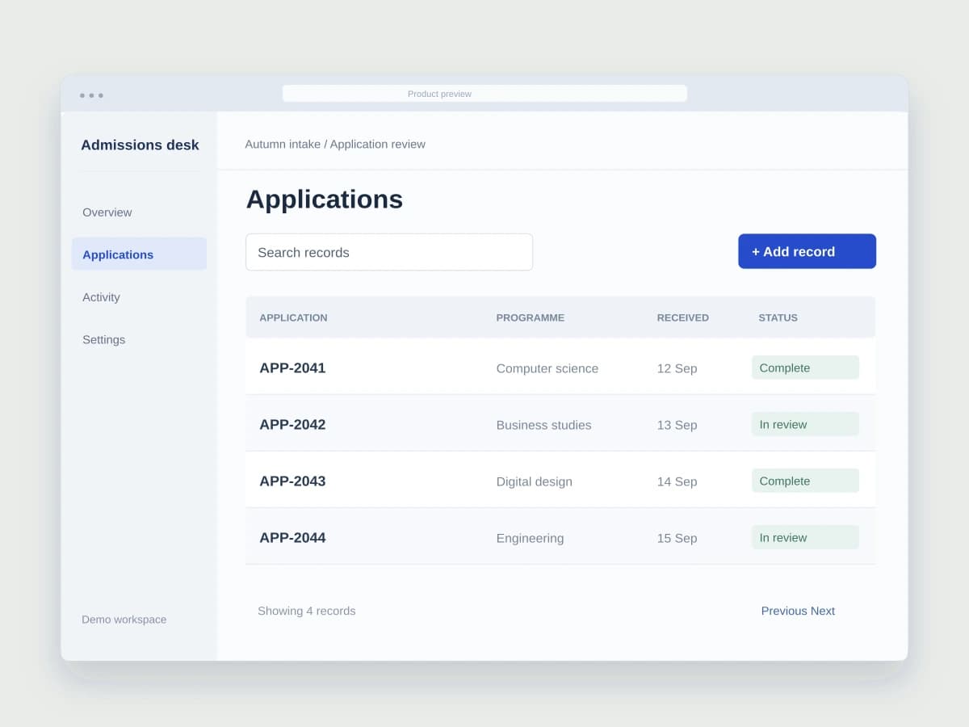Viewport: 969px width, 727px height.
Task: Click the In review badge for APP-2044
Action: pos(805,537)
